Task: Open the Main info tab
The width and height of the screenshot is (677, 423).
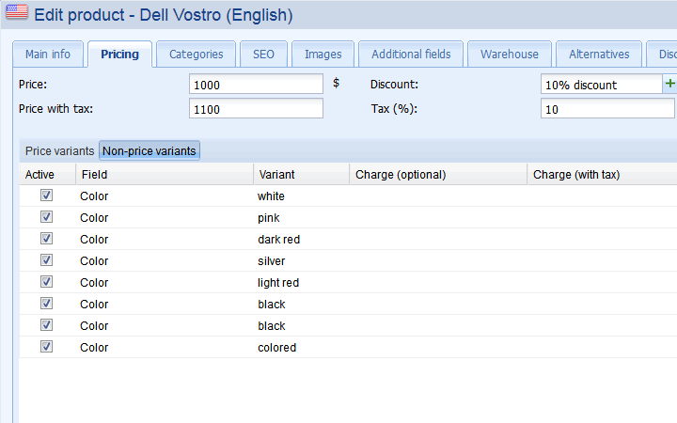Action: pos(48,54)
